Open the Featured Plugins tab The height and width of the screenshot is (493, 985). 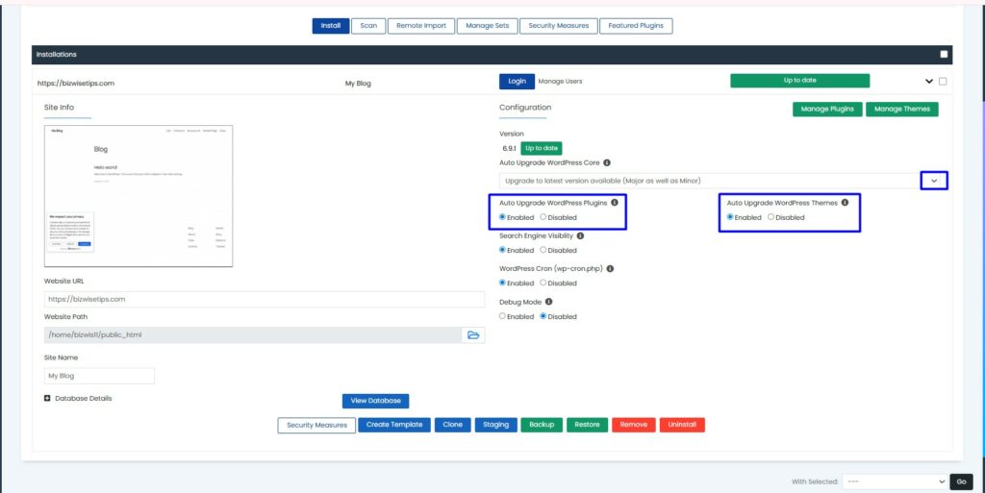point(636,26)
